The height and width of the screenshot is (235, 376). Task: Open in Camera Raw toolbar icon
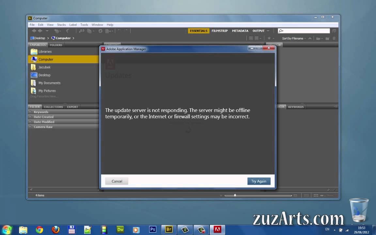100,31
